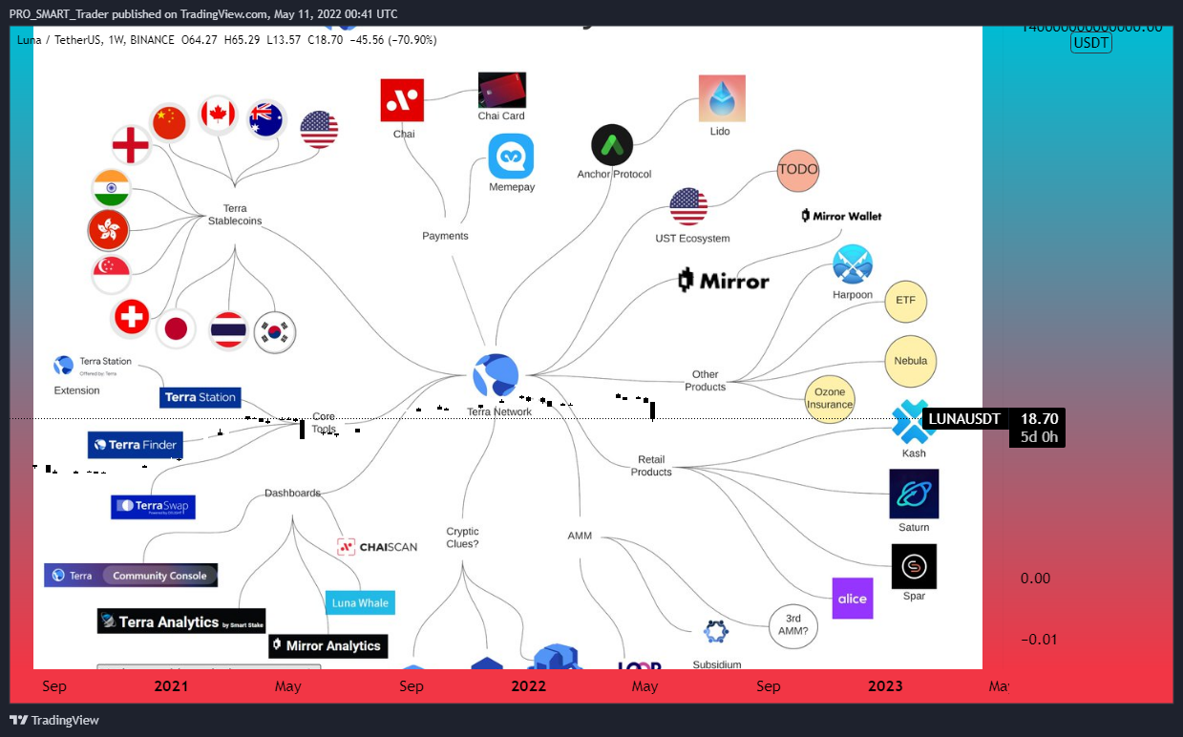Click the TradingView logo at bottom left
Viewport: 1183px width, 737px height.
(x=54, y=720)
